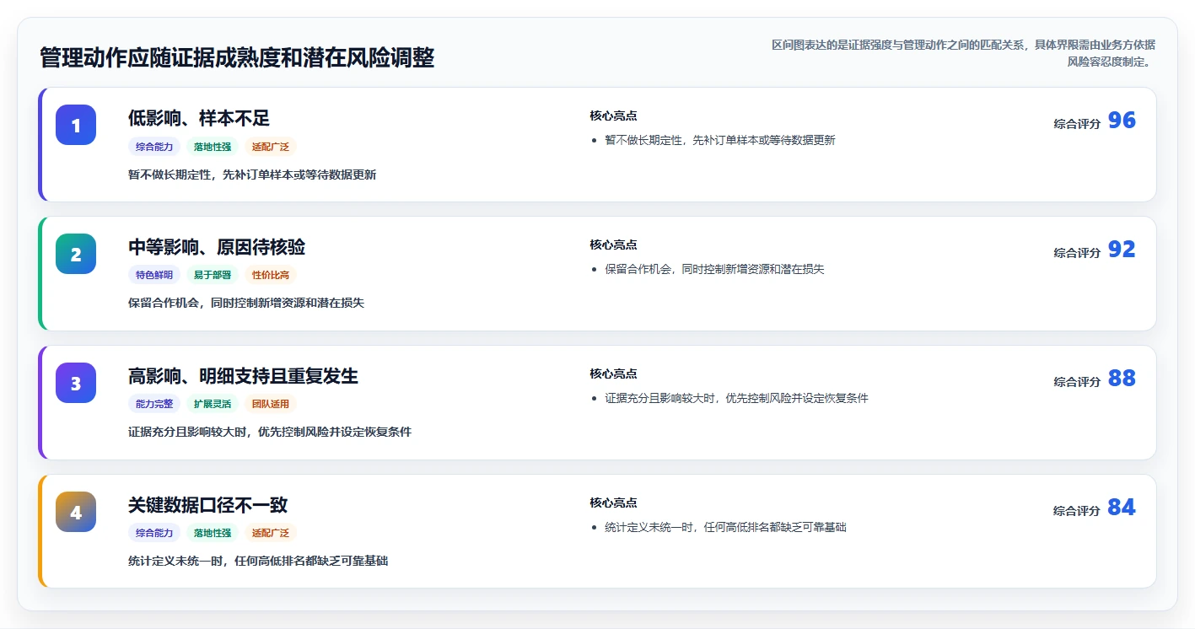
Task: Click the 核心亮点 heading in the 关键数据口径 card
Action: pyautogui.click(x=613, y=503)
